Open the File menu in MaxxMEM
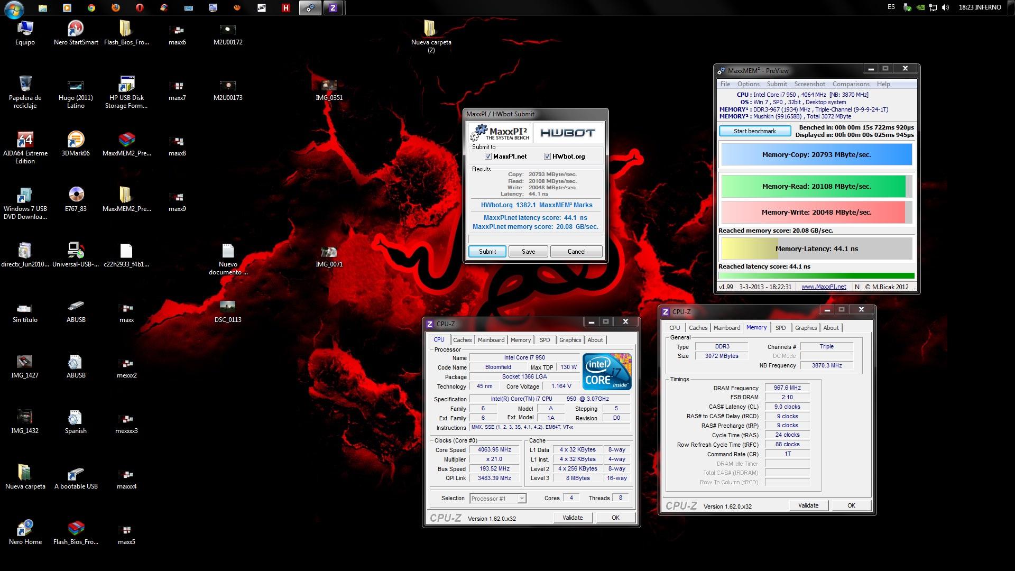The height and width of the screenshot is (571, 1015). click(x=725, y=84)
